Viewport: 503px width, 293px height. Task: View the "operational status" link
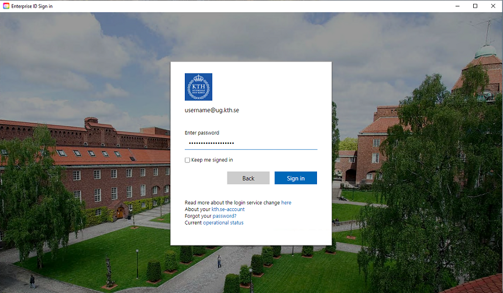223,223
